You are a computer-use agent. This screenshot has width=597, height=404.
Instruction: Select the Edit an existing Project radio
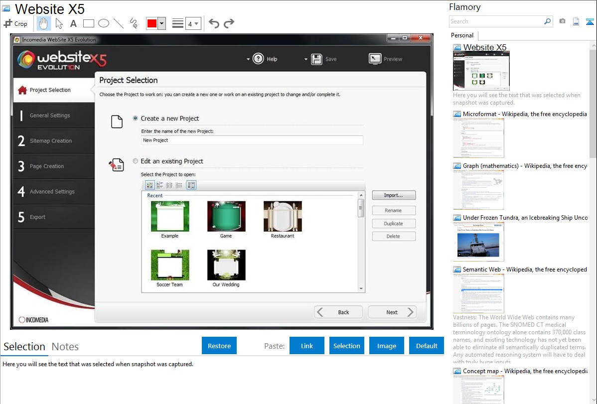[135, 161]
